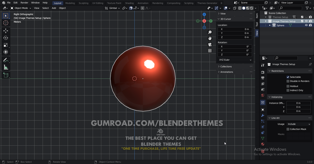Click the green Y axis on gizmo
Viewport: 314px width, 164px height.
[x=211, y=21]
